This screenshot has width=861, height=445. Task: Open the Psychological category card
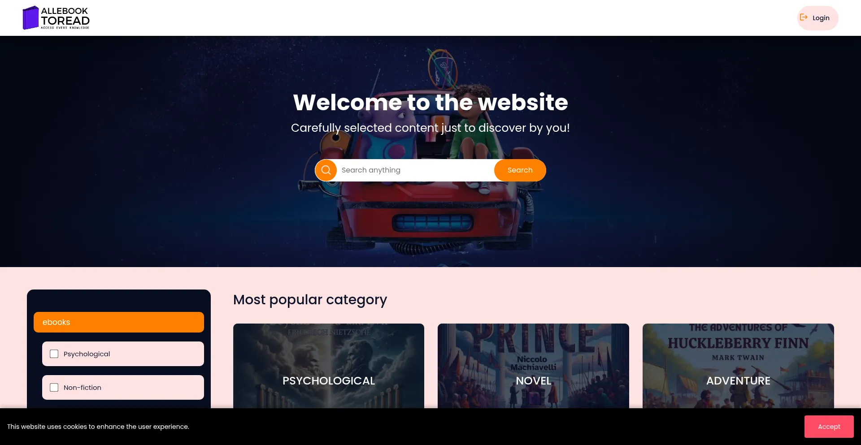pyautogui.click(x=329, y=366)
